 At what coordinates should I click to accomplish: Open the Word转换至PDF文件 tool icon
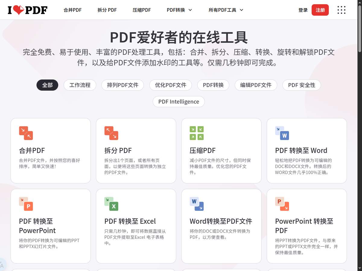(197, 204)
